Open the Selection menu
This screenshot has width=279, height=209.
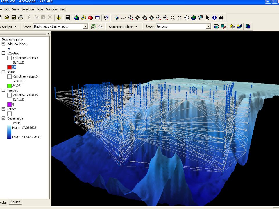(27, 9)
